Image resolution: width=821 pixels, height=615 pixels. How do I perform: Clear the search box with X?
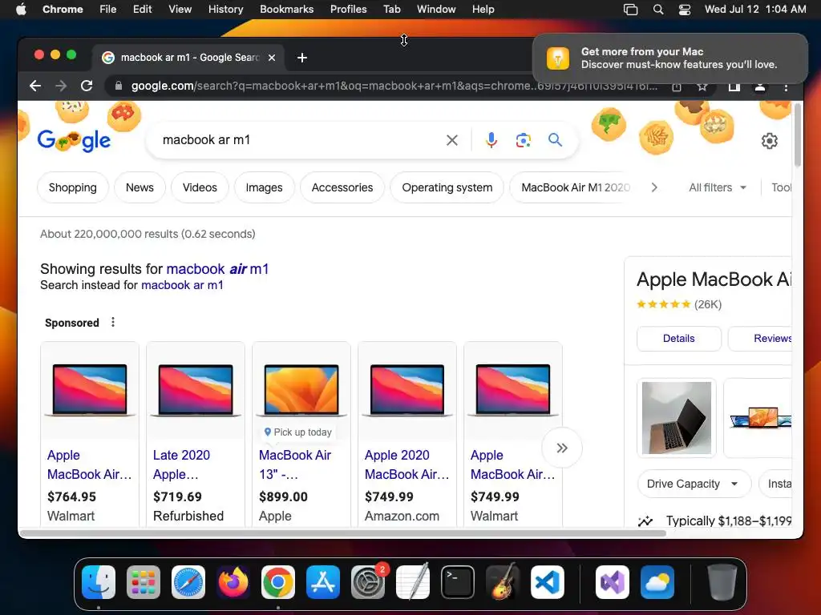point(452,140)
